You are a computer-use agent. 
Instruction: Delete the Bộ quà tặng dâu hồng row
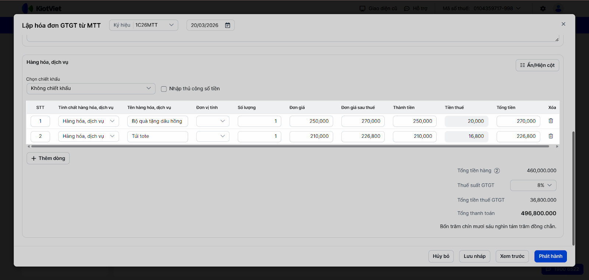coord(551,121)
